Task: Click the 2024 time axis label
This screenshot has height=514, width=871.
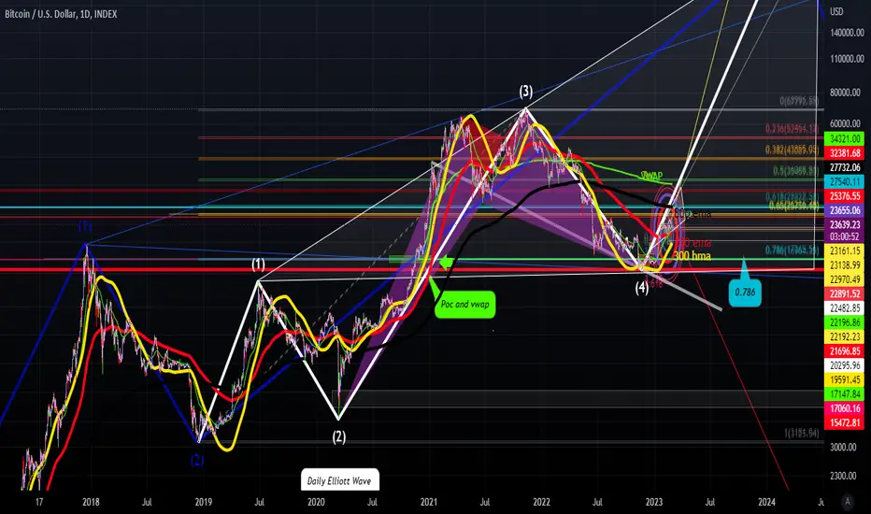Action: [766, 502]
